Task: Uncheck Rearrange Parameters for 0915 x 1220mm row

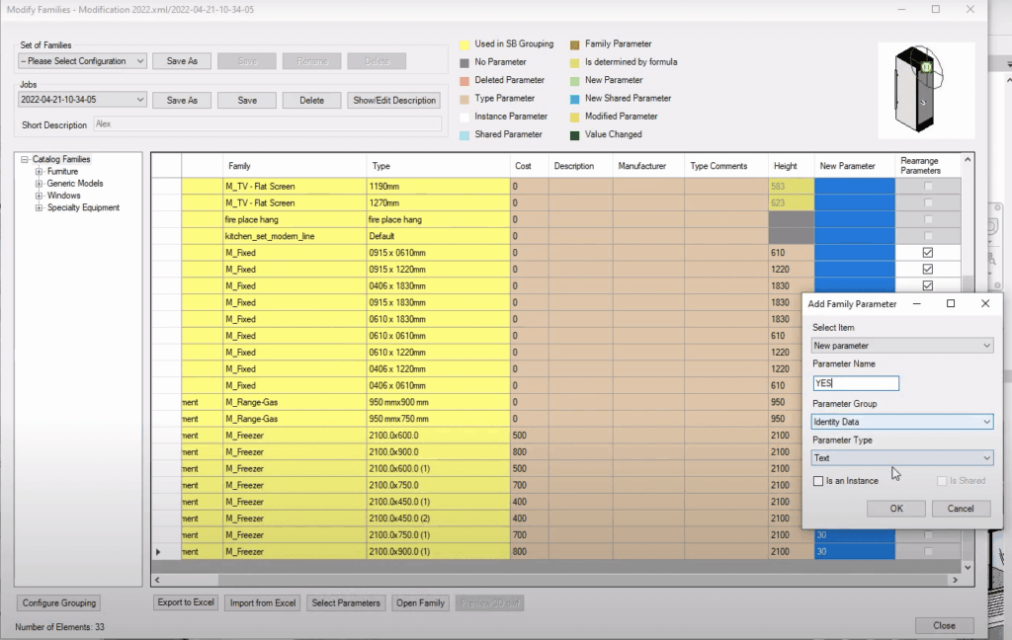Action: click(927, 269)
